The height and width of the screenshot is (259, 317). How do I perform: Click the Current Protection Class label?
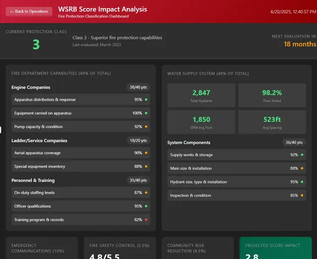36,32
